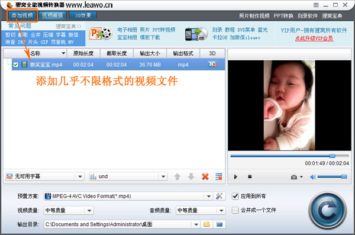Click the move up arrow icon

click(177, 176)
